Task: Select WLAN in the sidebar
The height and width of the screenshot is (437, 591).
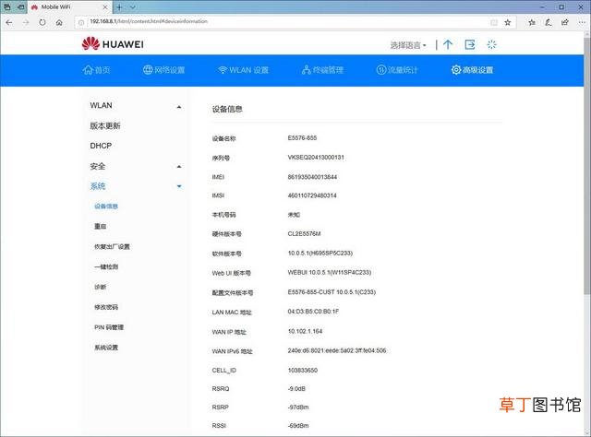Action: (x=101, y=105)
